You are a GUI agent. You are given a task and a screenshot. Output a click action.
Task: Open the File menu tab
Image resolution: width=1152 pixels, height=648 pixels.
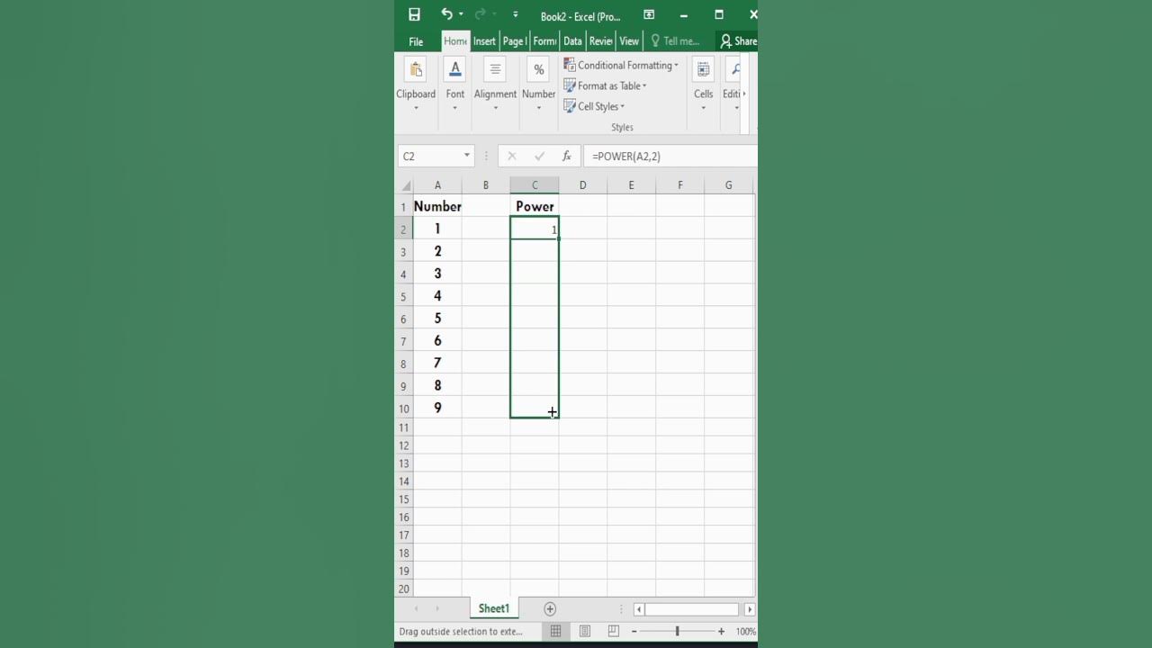point(416,41)
